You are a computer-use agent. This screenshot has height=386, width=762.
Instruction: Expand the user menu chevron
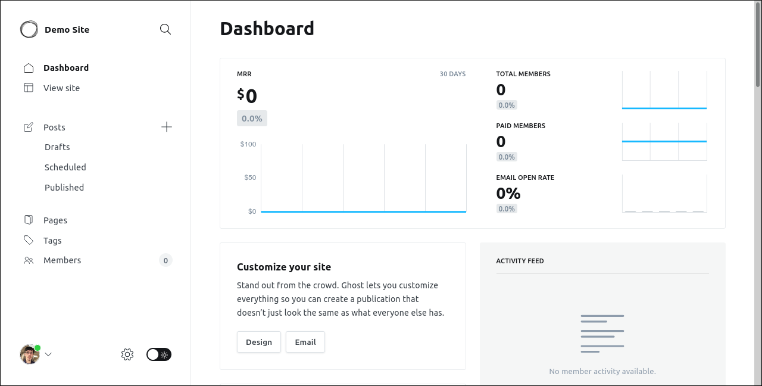[x=48, y=354]
